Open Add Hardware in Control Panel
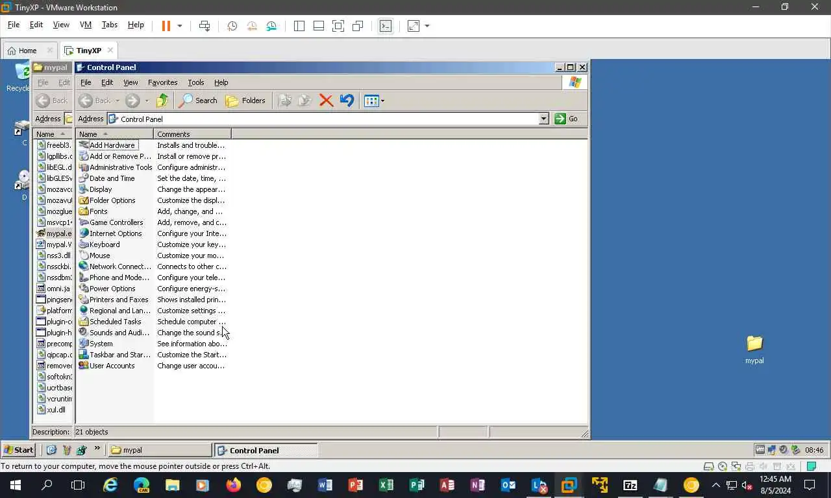Image resolution: width=831 pixels, height=498 pixels. click(107, 145)
